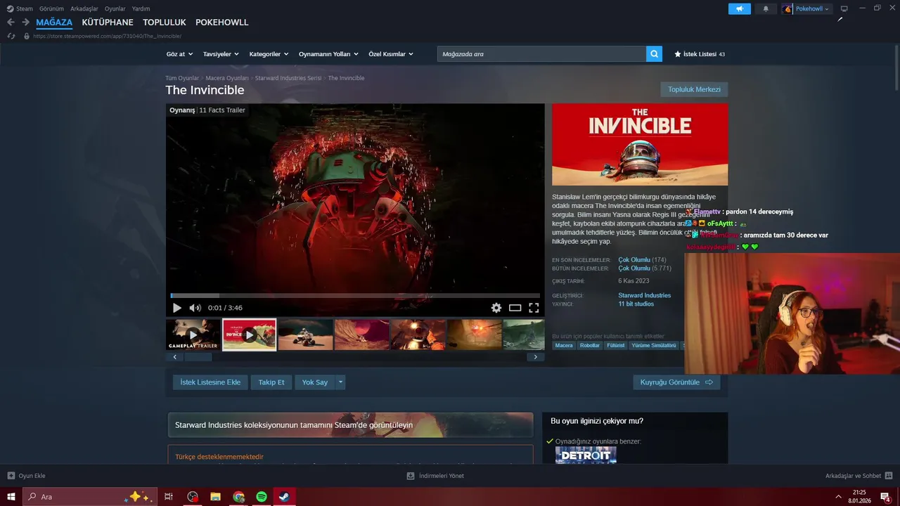
Task: Mute the trailer volume
Action: point(195,308)
